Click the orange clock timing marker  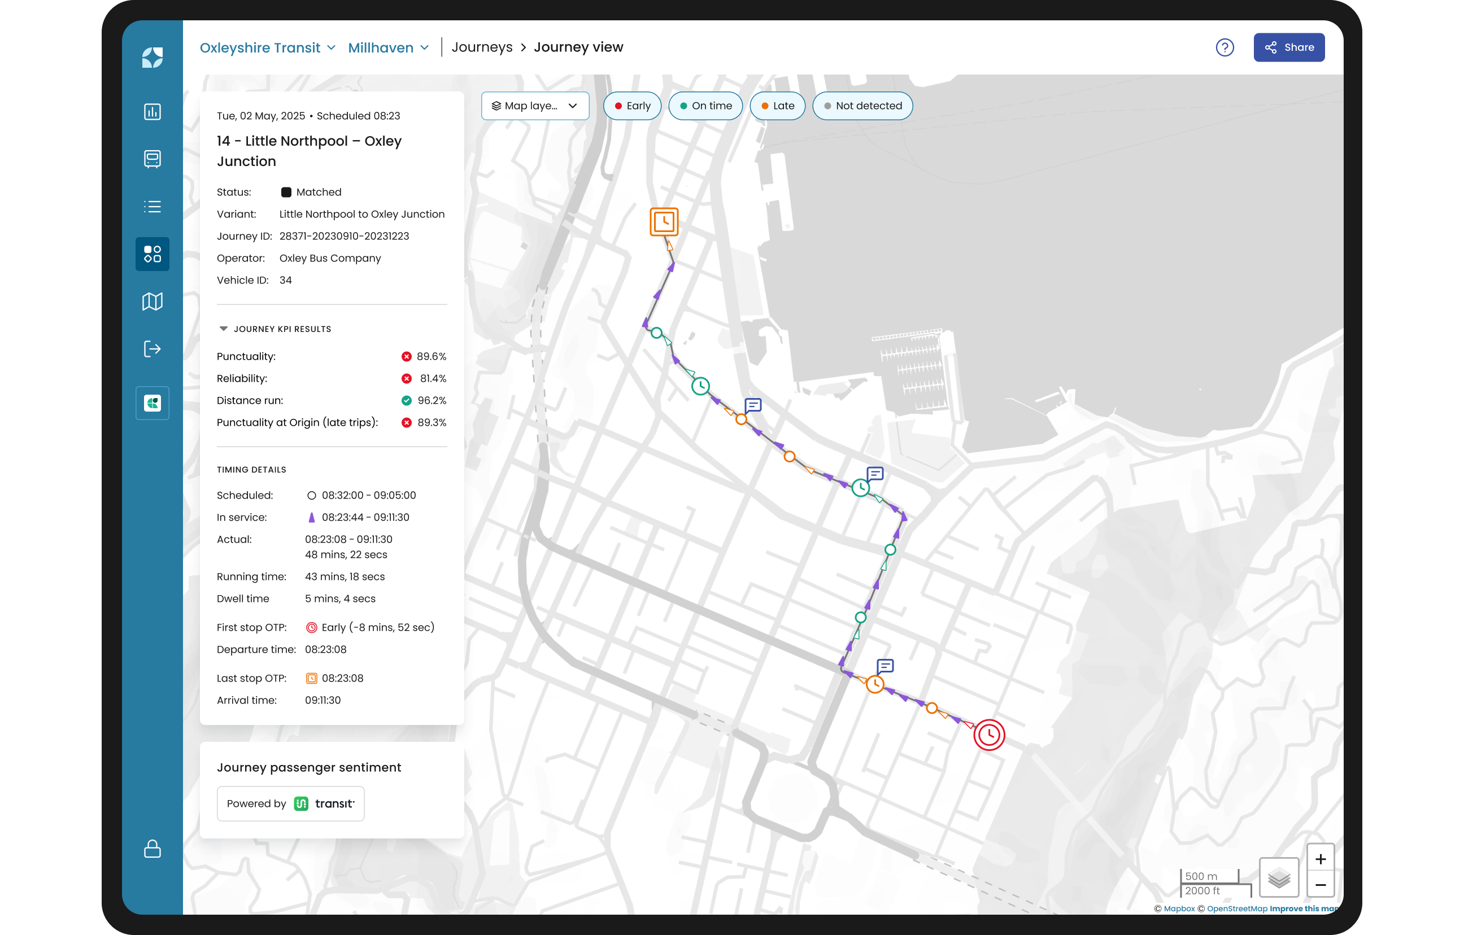coord(875,684)
